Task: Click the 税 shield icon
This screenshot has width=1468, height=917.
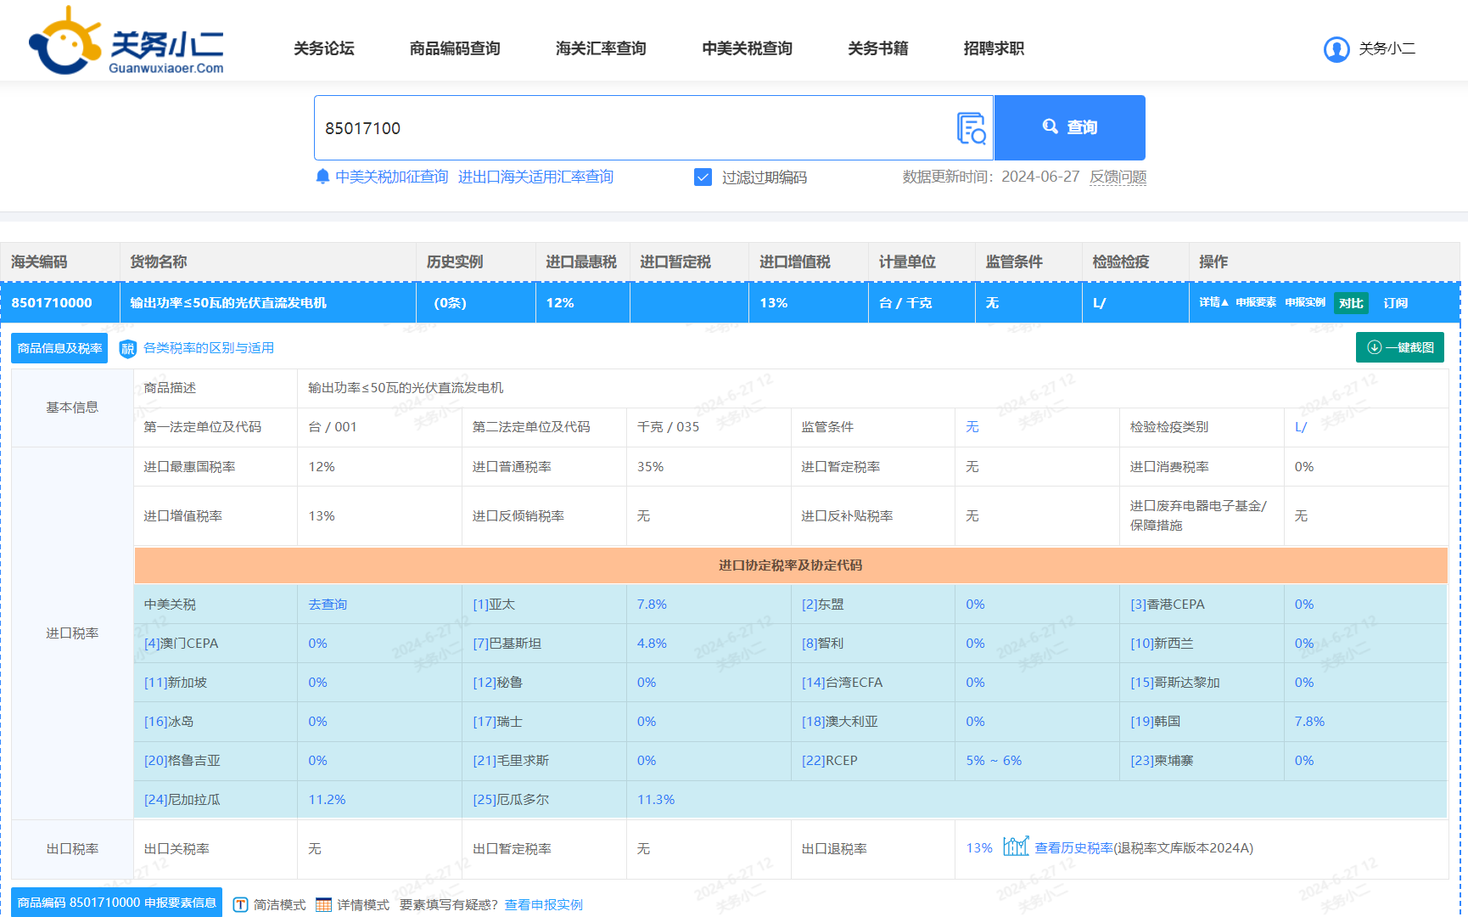Action: click(128, 348)
